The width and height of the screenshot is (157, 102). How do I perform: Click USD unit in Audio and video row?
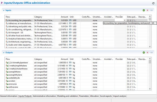[x=75, y=45]
